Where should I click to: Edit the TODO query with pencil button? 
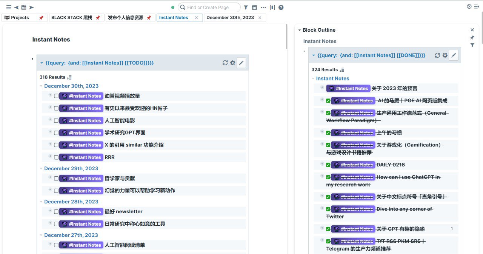click(241, 63)
